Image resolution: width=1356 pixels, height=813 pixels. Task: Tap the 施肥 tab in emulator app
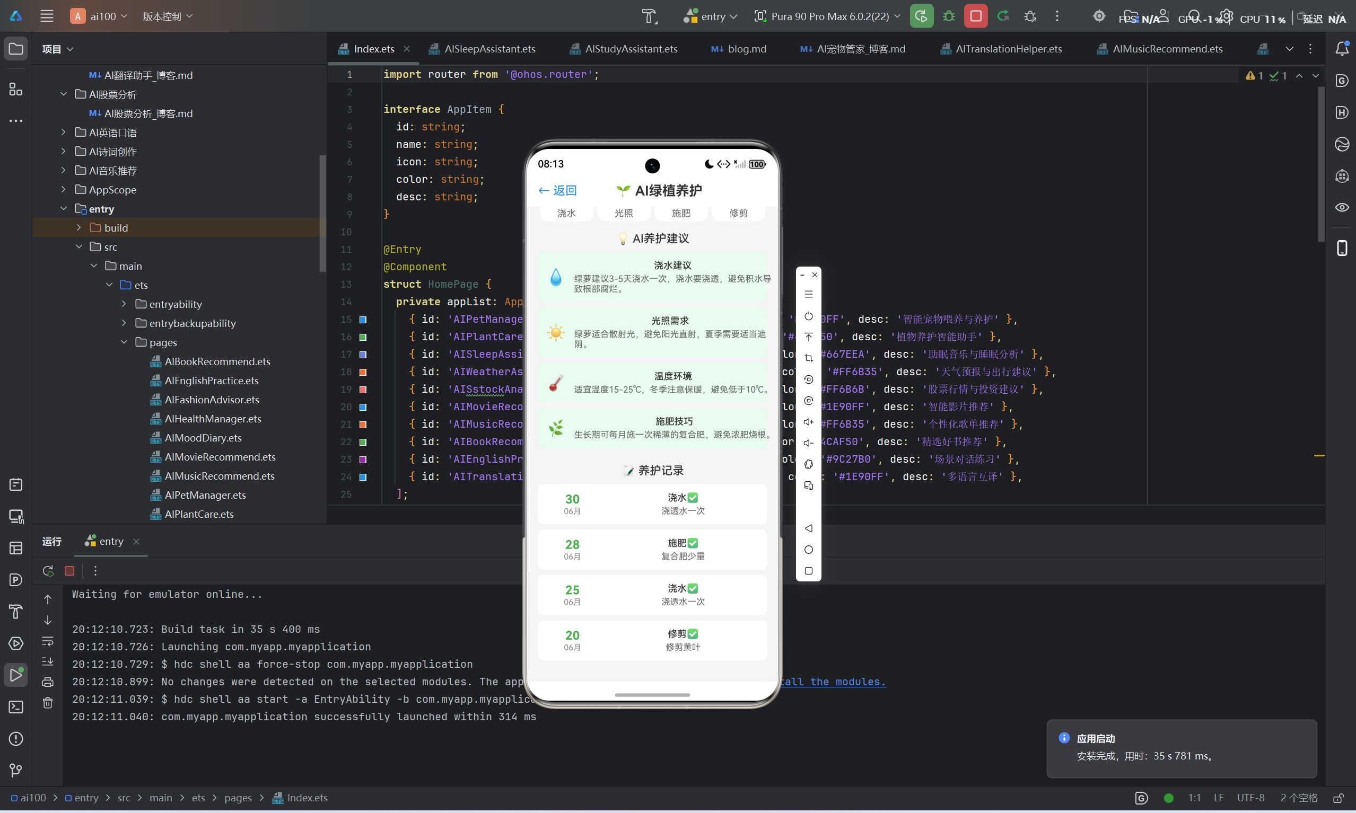[681, 213]
